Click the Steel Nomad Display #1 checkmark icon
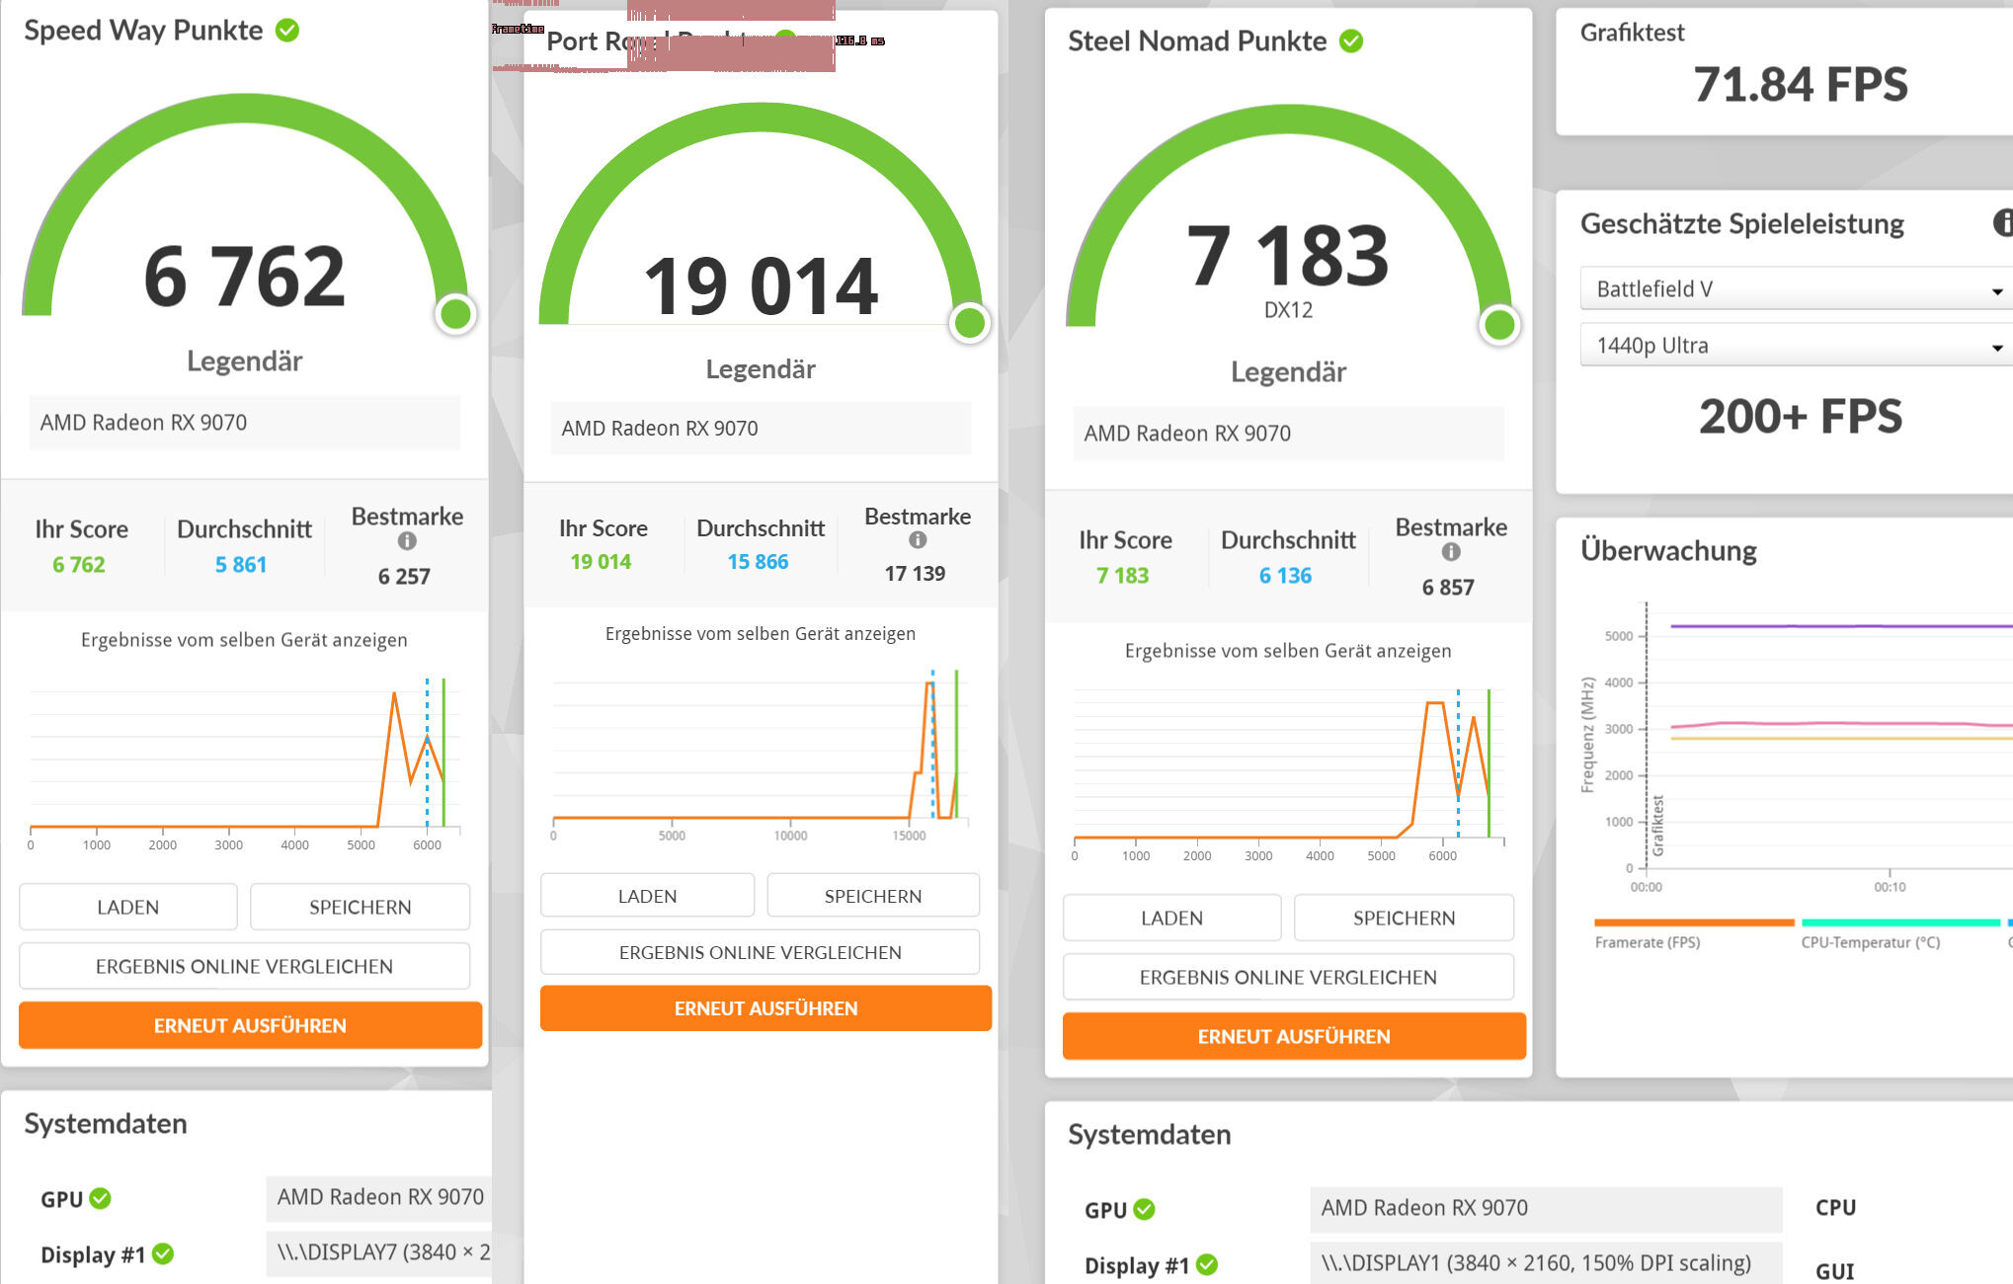Screen dimensions: 2013x1284 click(x=1207, y=1265)
